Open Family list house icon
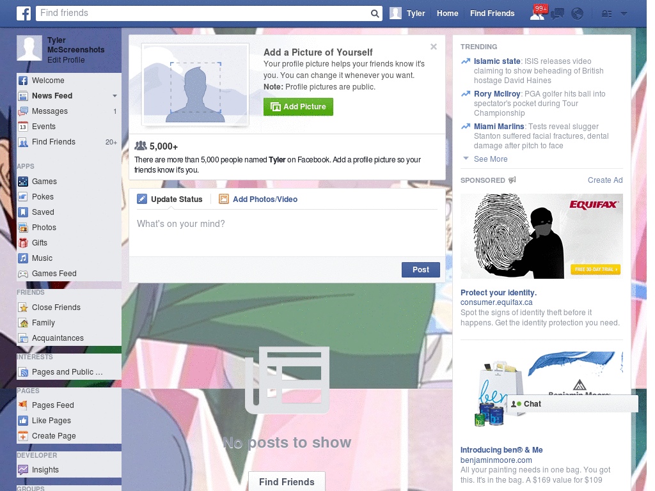655x491 pixels. [x=23, y=323]
